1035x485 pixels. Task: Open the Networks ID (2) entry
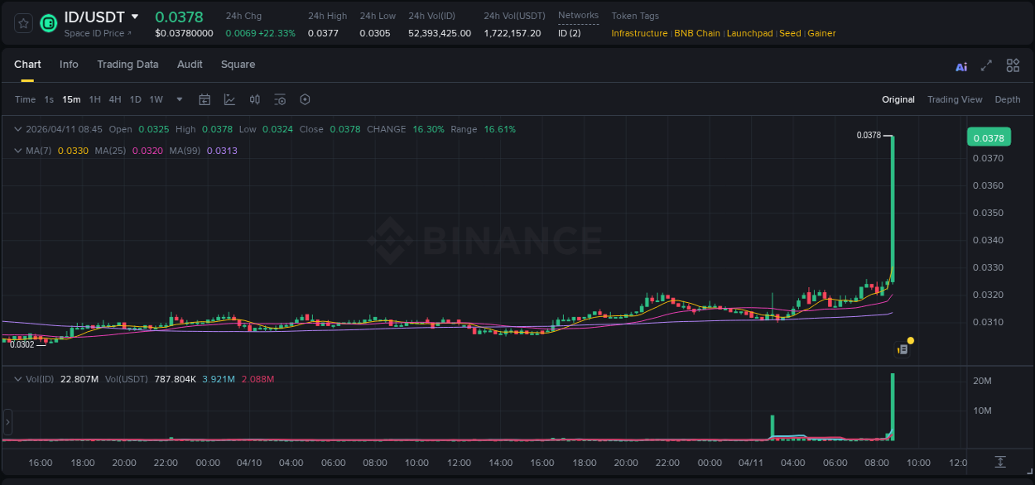pos(570,33)
